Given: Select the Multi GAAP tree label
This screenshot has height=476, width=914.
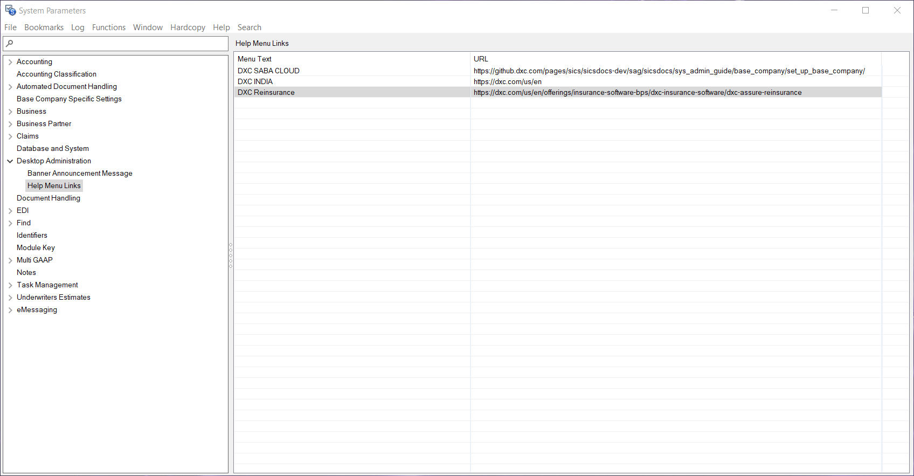Looking at the screenshot, I should tap(34, 260).
